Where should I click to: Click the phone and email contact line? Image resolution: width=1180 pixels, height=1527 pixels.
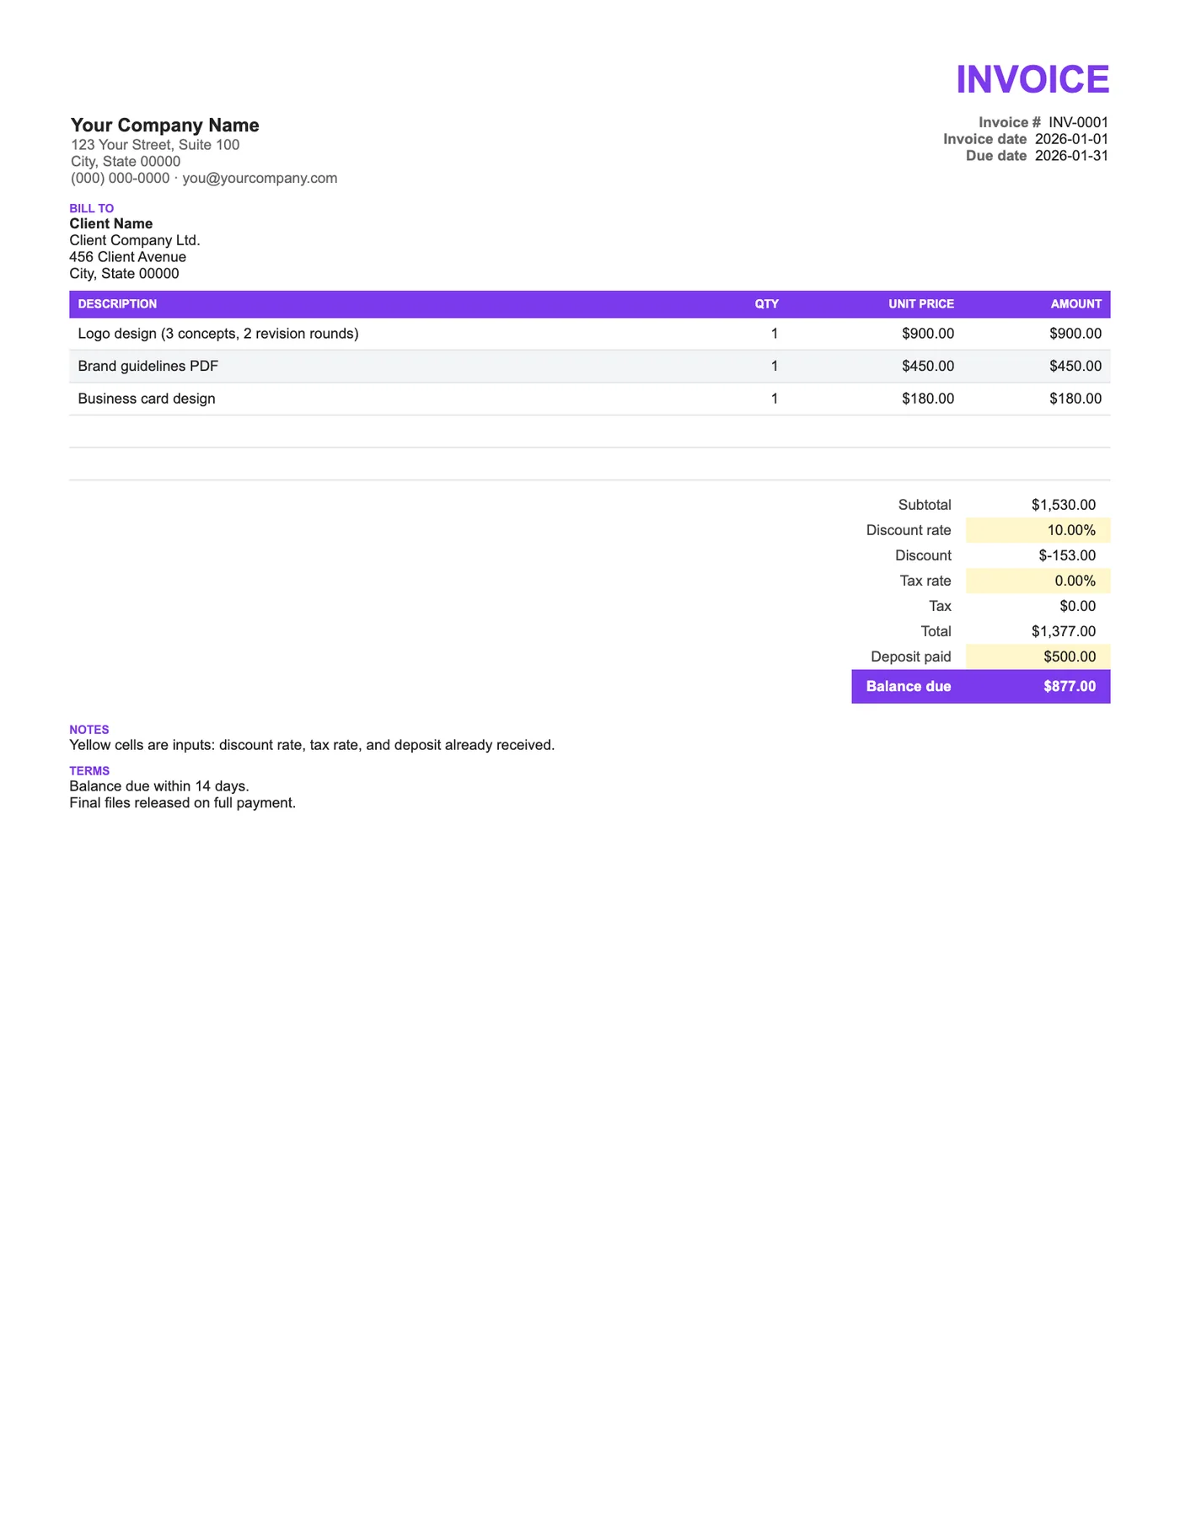tap(204, 179)
